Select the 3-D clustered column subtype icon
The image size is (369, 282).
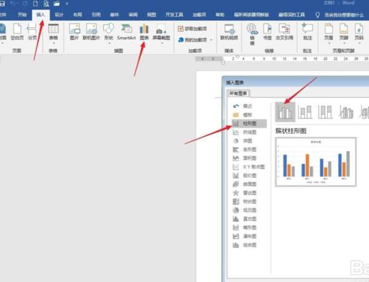[x=346, y=112]
